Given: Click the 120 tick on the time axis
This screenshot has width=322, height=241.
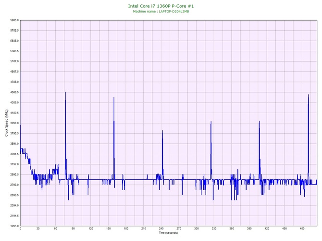Looking at the screenshot, I should (x=91, y=229).
